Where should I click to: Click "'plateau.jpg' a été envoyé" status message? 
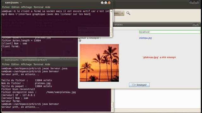[159, 57]
